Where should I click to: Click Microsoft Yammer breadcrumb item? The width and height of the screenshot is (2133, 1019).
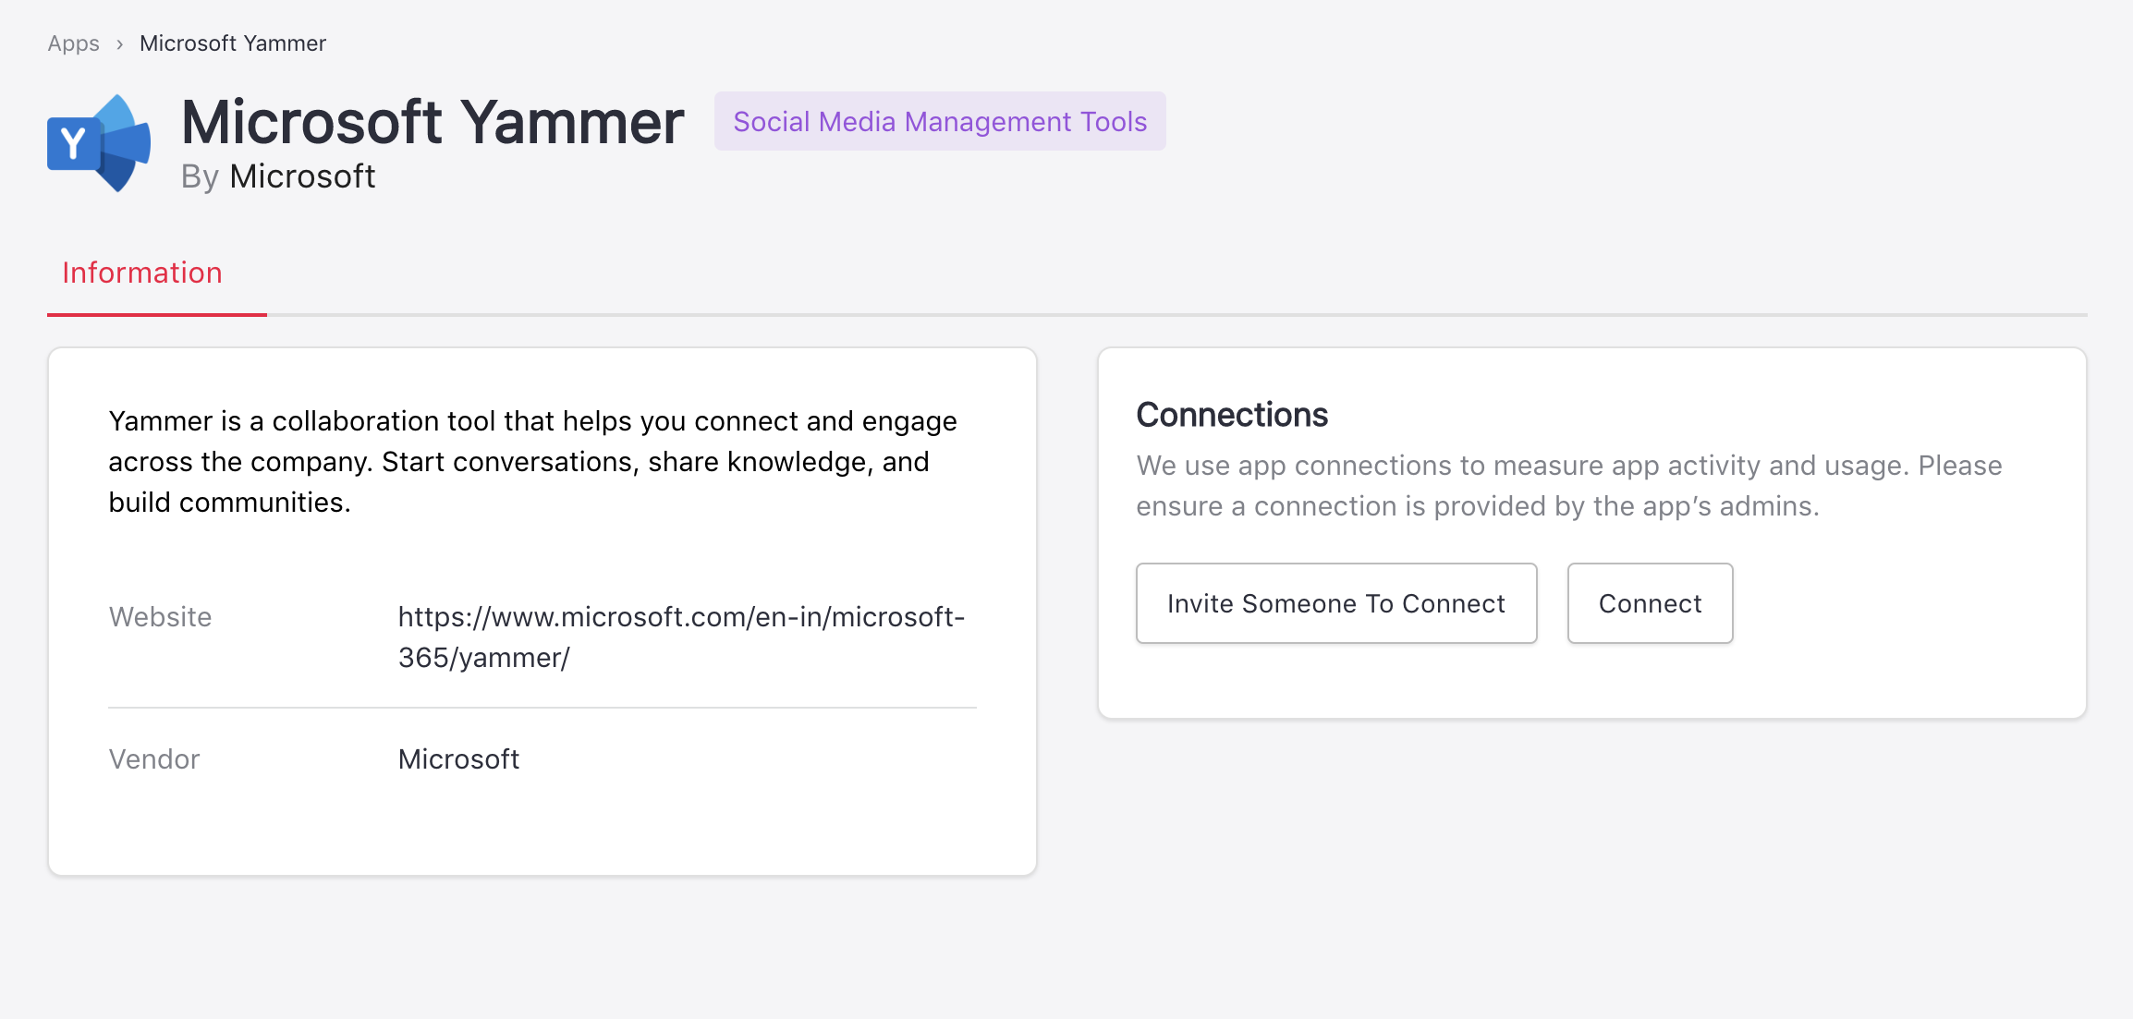click(x=232, y=43)
